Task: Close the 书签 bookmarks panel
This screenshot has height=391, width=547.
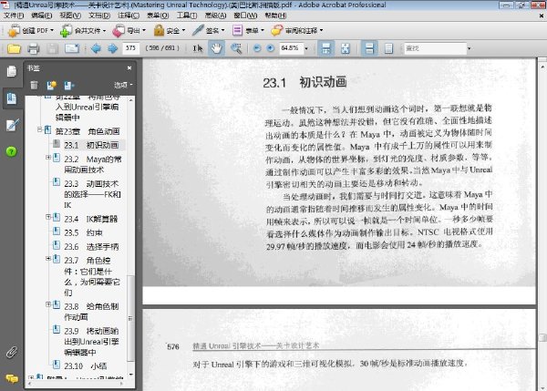Action: 129,68
